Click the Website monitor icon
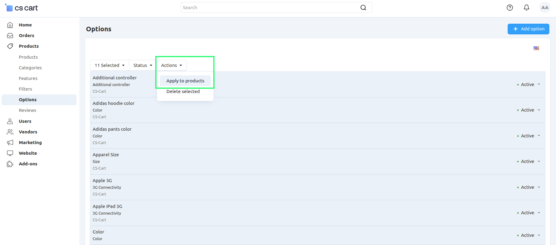Image resolution: width=556 pixels, height=245 pixels. click(x=10, y=153)
